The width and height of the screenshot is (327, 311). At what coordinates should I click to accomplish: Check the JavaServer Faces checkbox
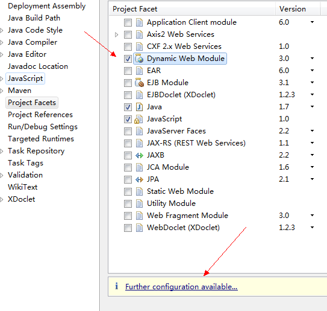click(128, 131)
